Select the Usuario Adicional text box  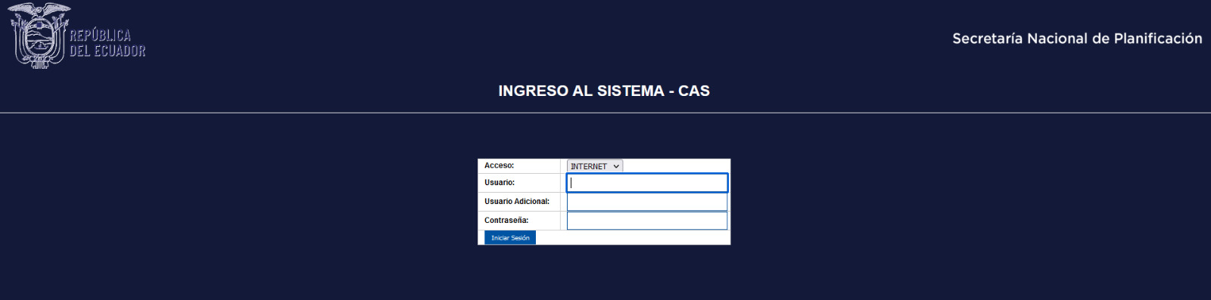647,202
